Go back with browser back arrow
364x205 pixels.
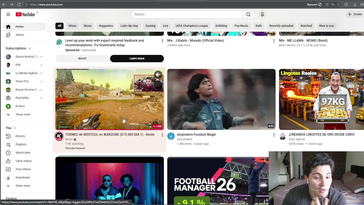click(4, 5)
